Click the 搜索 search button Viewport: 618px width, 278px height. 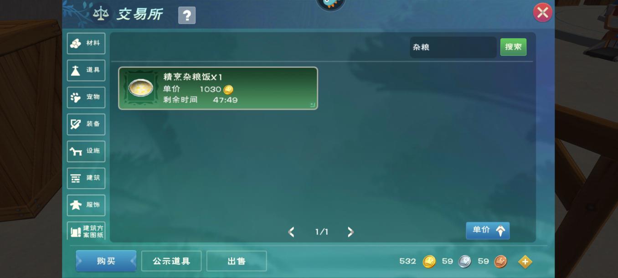coord(513,47)
